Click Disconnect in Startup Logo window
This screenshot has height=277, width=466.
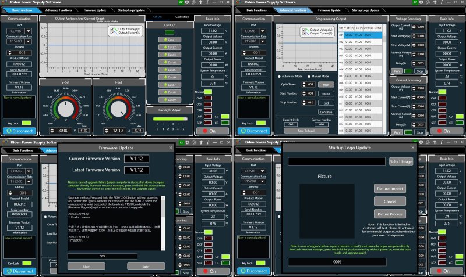pyautogui.click(x=253, y=271)
